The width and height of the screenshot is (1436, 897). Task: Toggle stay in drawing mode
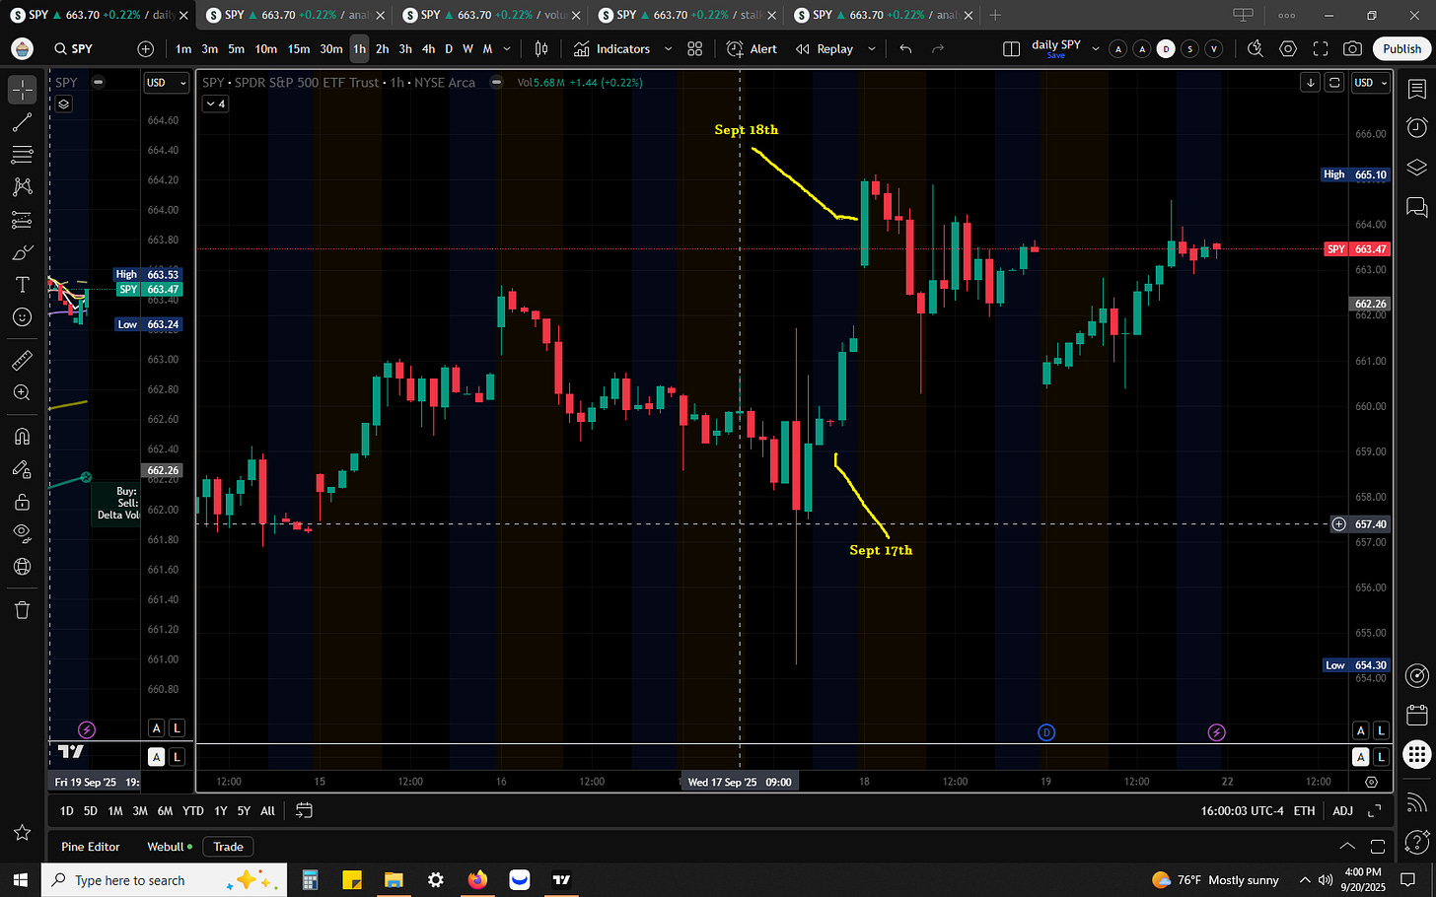coord(22,469)
